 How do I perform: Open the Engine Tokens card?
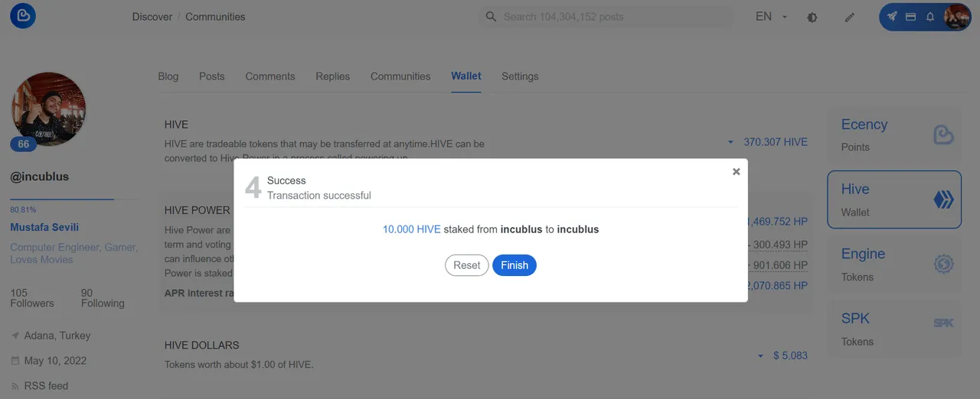(x=894, y=264)
